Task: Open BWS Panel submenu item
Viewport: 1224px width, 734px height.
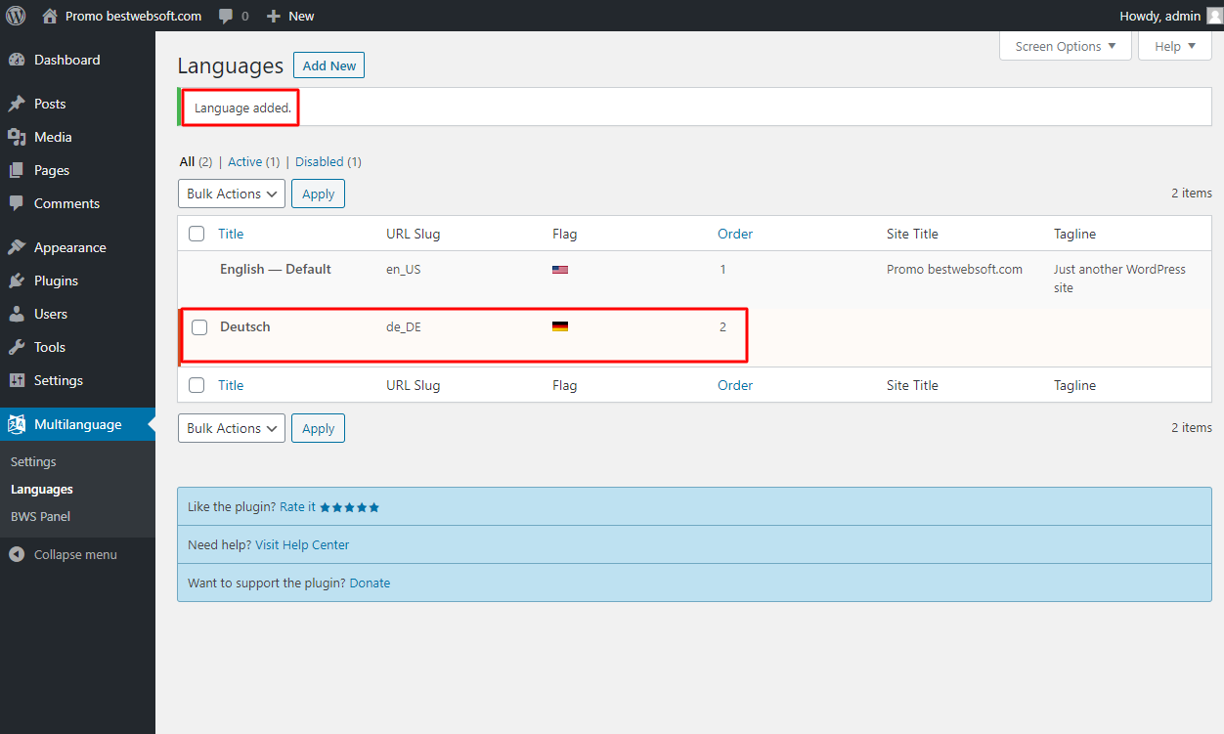Action: tap(40, 516)
